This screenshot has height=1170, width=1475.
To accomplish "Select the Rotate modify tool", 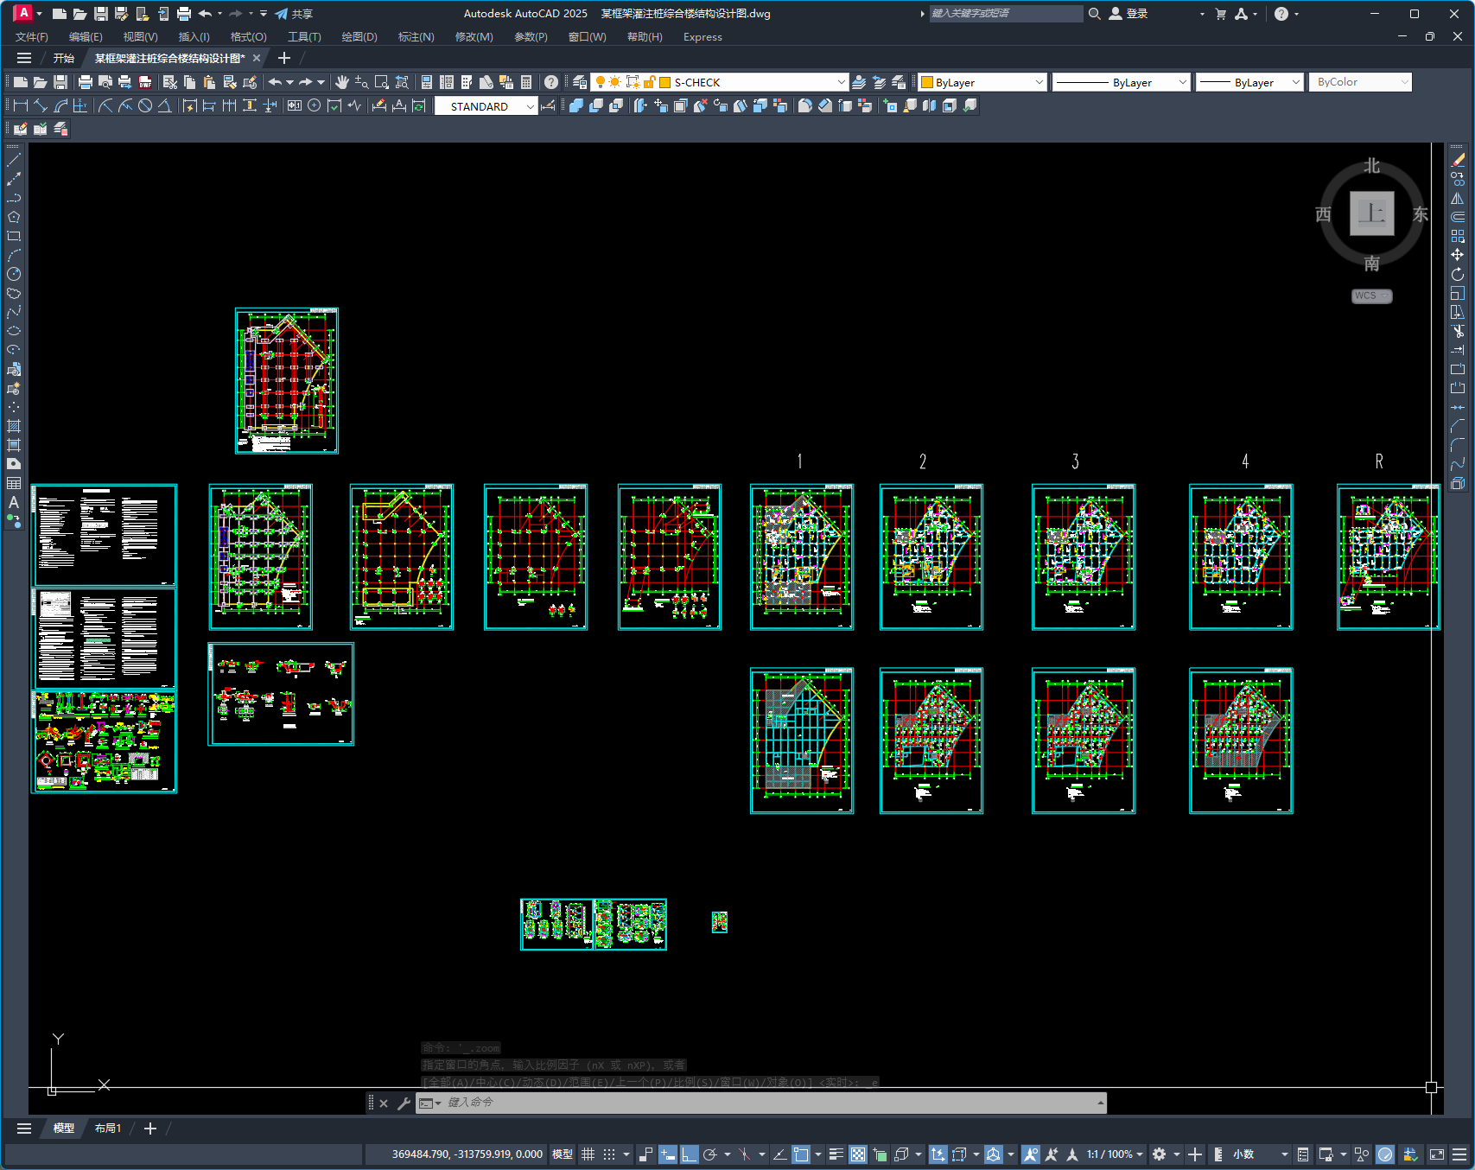I will pos(1458,274).
